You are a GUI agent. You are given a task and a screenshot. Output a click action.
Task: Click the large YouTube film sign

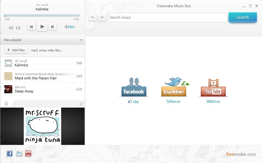click(x=213, y=88)
